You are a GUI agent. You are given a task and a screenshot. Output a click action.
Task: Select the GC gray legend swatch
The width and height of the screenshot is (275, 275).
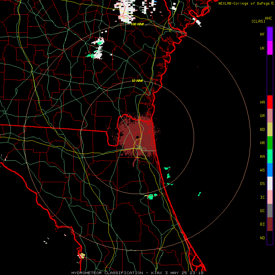[270, 211]
